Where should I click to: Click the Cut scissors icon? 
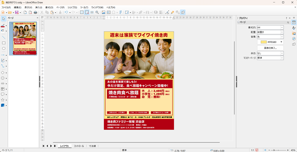42,13
